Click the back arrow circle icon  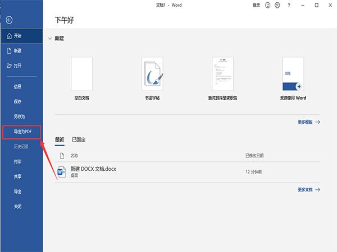tap(9, 20)
